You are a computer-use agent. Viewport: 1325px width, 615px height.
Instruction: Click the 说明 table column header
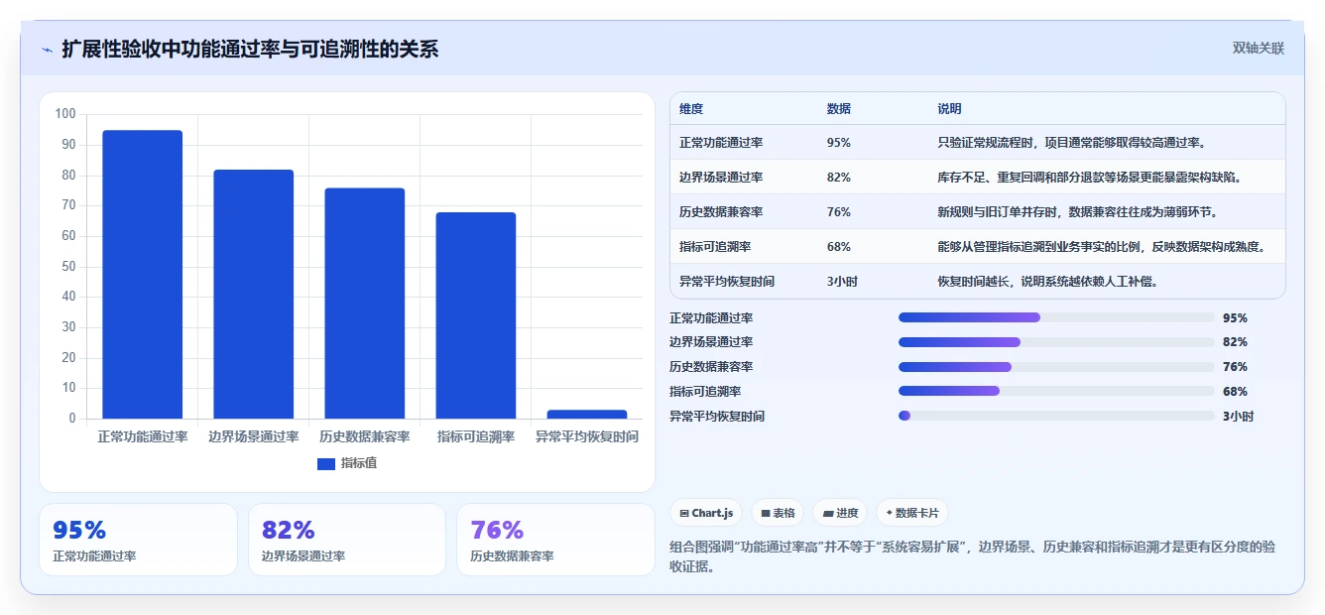[x=949, y=109]
